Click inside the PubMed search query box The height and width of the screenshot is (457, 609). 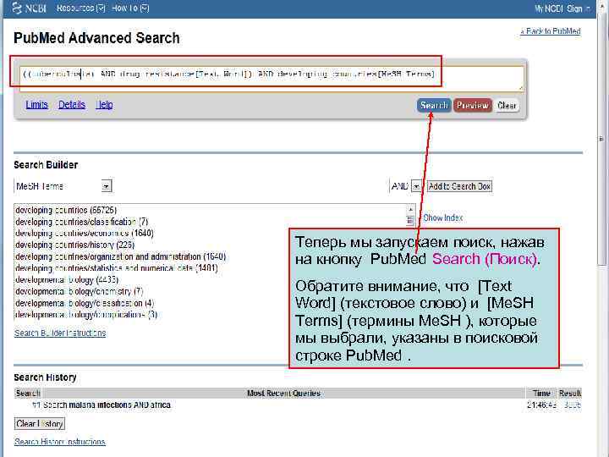pos(272,79)
